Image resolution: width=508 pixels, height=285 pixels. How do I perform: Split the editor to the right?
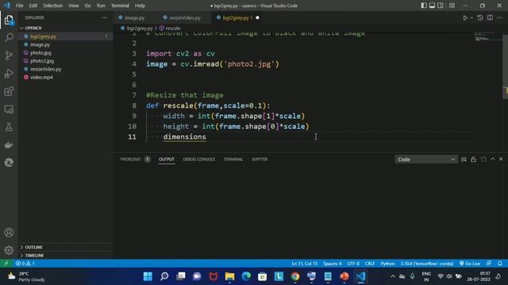click(490, 17)
